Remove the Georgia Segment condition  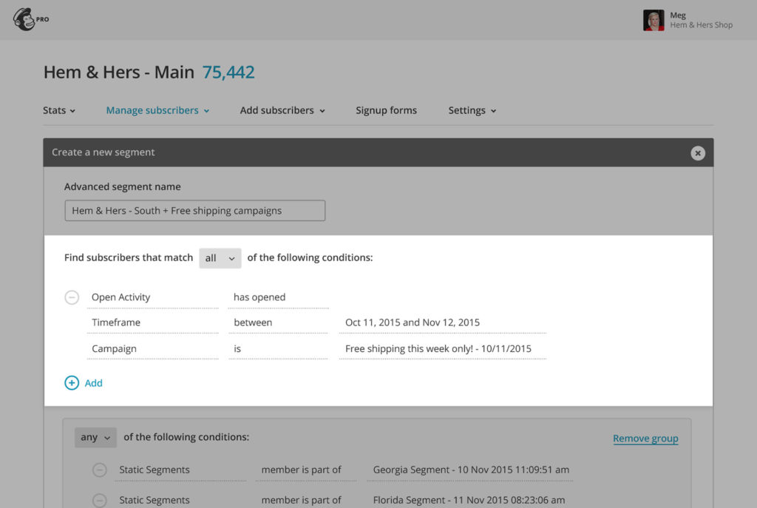[99, 470]
